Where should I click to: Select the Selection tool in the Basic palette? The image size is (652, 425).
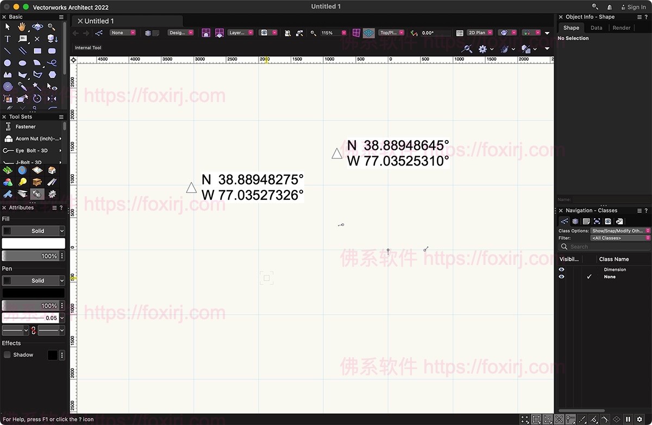(x=8, y=26)
